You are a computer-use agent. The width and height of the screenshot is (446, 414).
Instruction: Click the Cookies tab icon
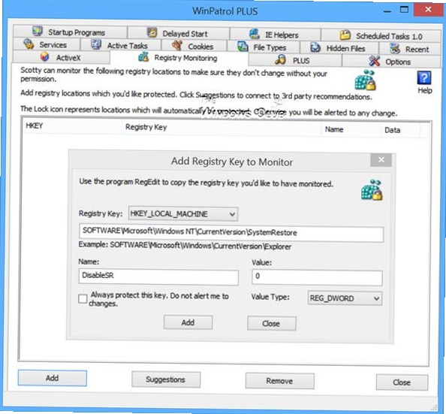point(177,45)
